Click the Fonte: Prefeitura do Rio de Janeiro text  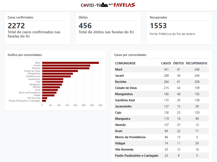172,34
